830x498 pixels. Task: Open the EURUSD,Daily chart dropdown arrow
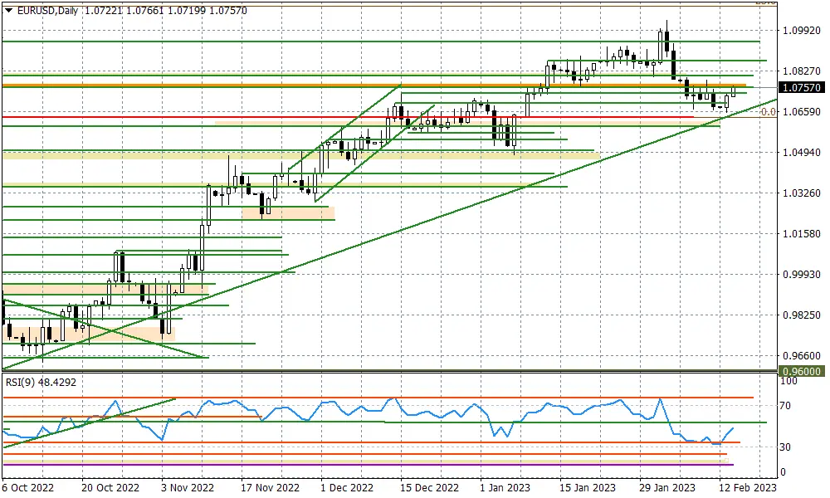click(x=8, y=11)
